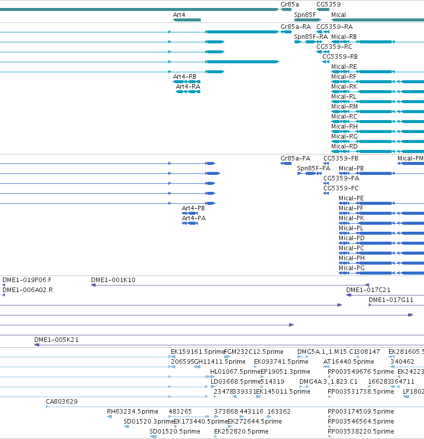This screenshot has height=439, width=424.
Task: Open EST AT16440.5prime
Action: pyautogui.click(x=348, y=362)
